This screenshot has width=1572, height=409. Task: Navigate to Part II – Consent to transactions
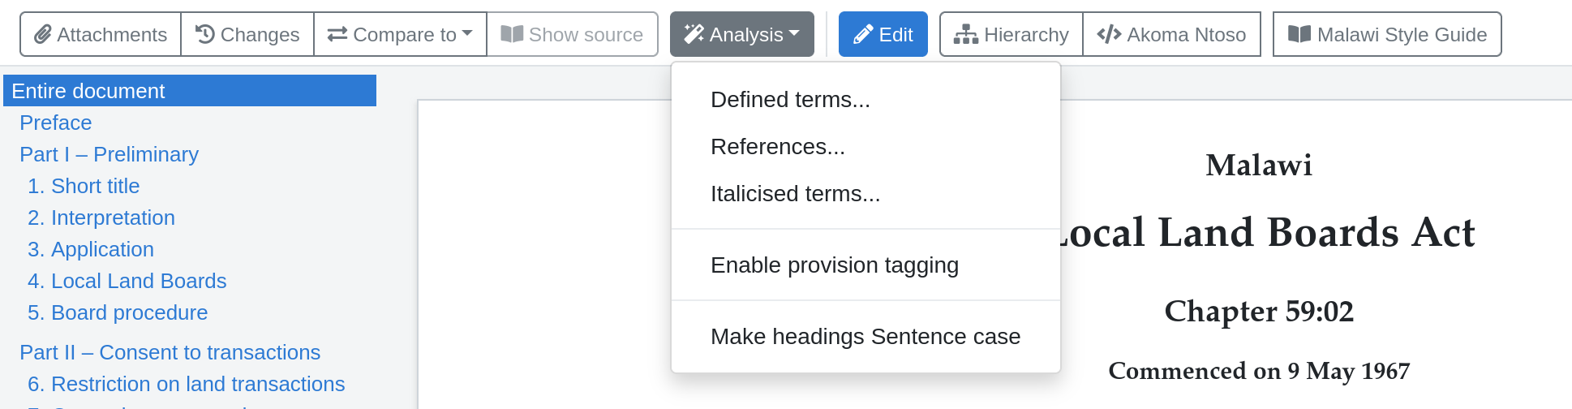tap(170, 352)
